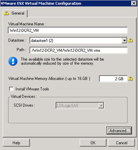
Task: Click into the Virtual Machine Name field
Action: point(68,30)
